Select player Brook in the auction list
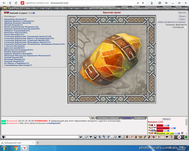This screenshot has width=189, height=151. pos(160,126)
